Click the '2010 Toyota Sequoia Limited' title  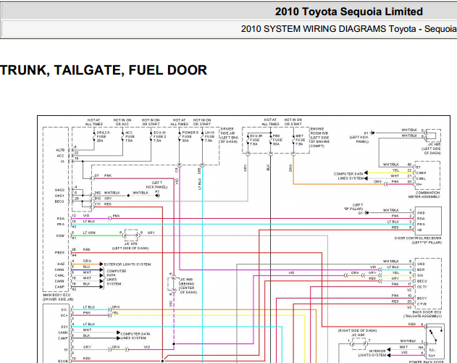349,12
